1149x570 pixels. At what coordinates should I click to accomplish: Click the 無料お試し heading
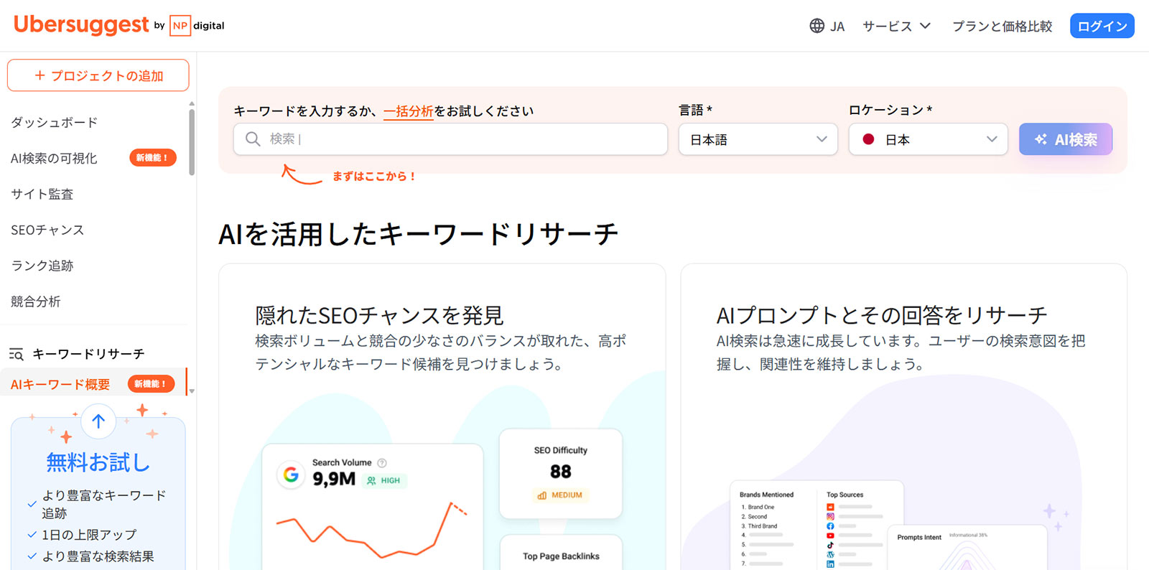98,462
